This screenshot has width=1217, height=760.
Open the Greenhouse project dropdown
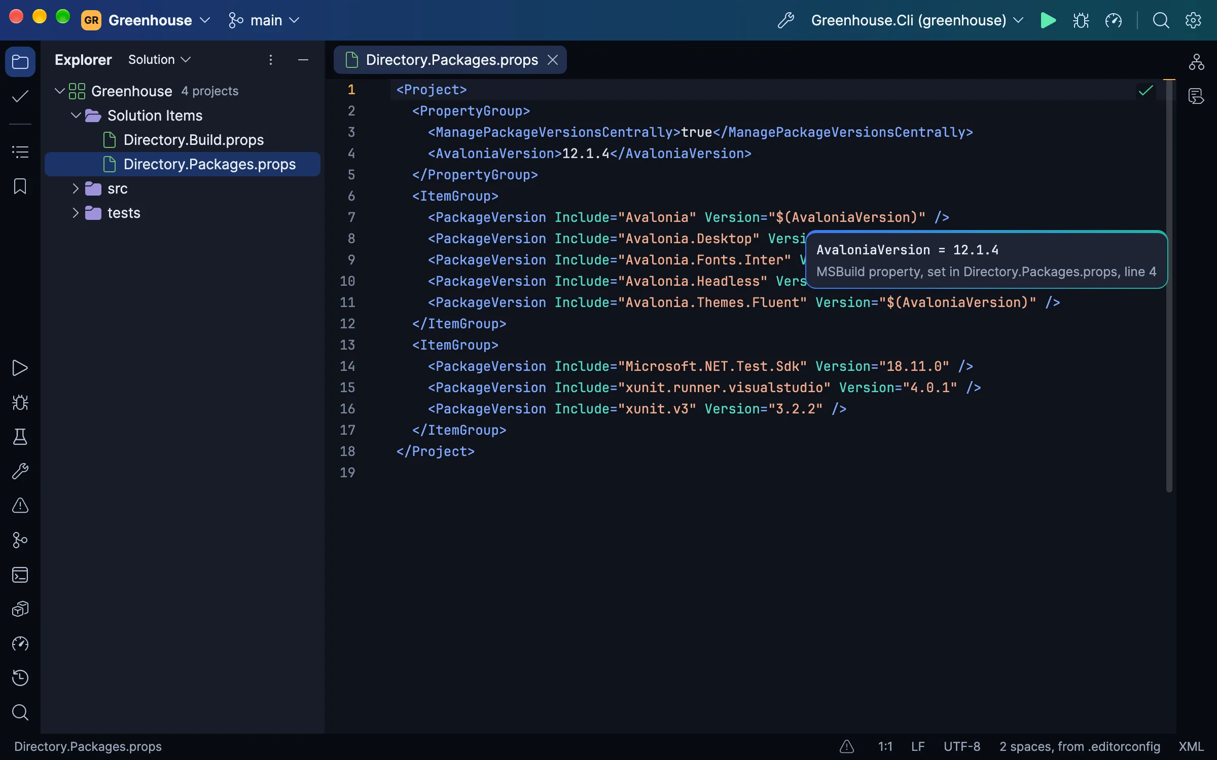click(146, 20)
